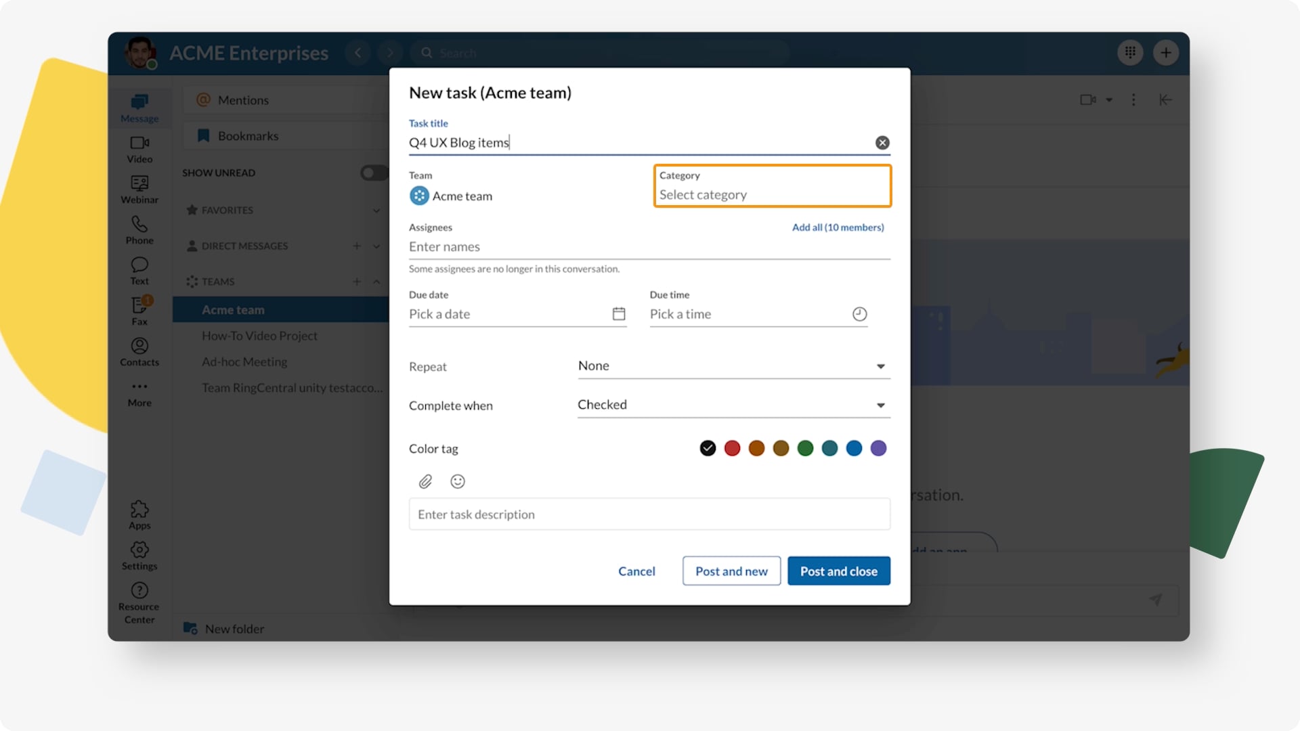Select the red color tag
Viewport: 1300px width, 731px height.
coord(732,448)
